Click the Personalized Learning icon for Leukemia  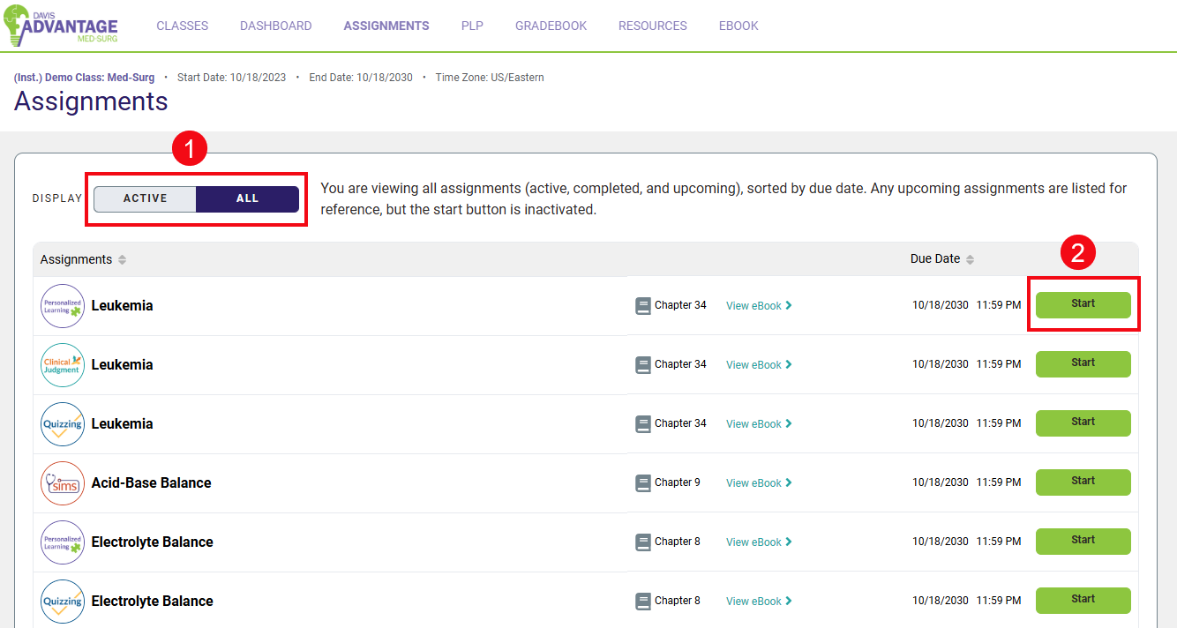pos(63,306)
